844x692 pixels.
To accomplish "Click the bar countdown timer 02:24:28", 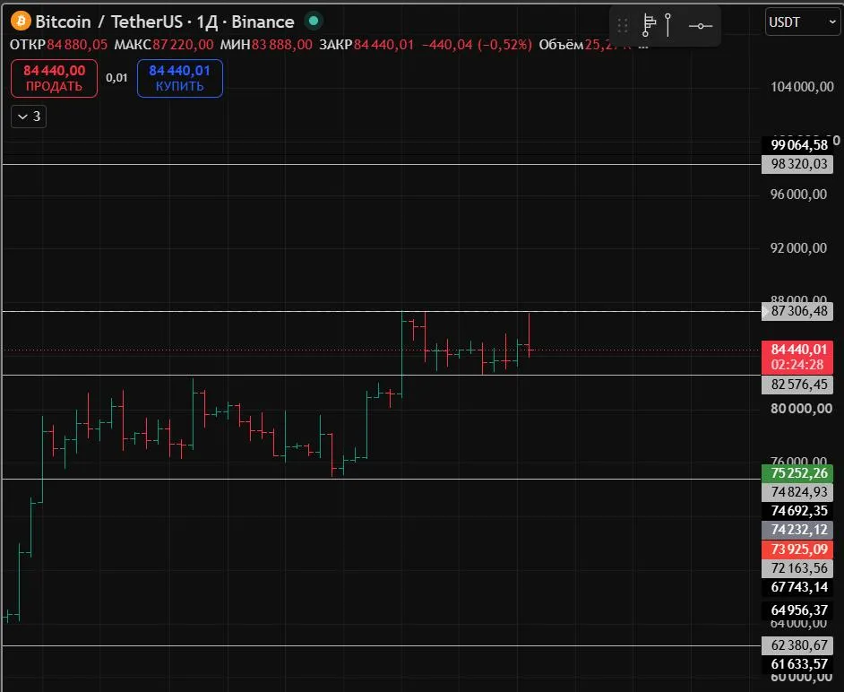I will pos(797,365).
